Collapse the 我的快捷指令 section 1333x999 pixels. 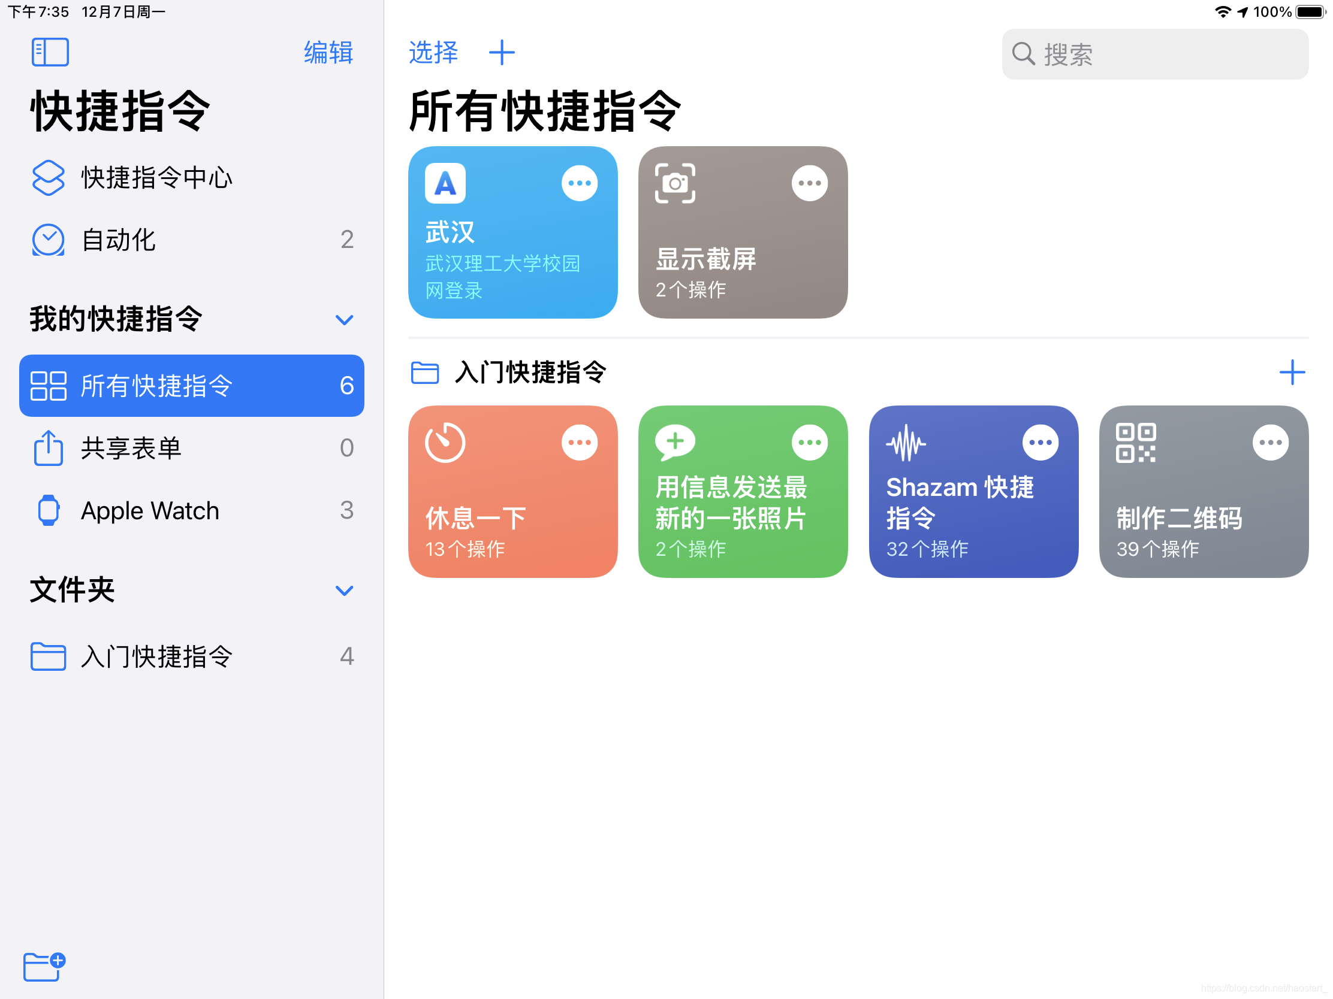[344, 320]
